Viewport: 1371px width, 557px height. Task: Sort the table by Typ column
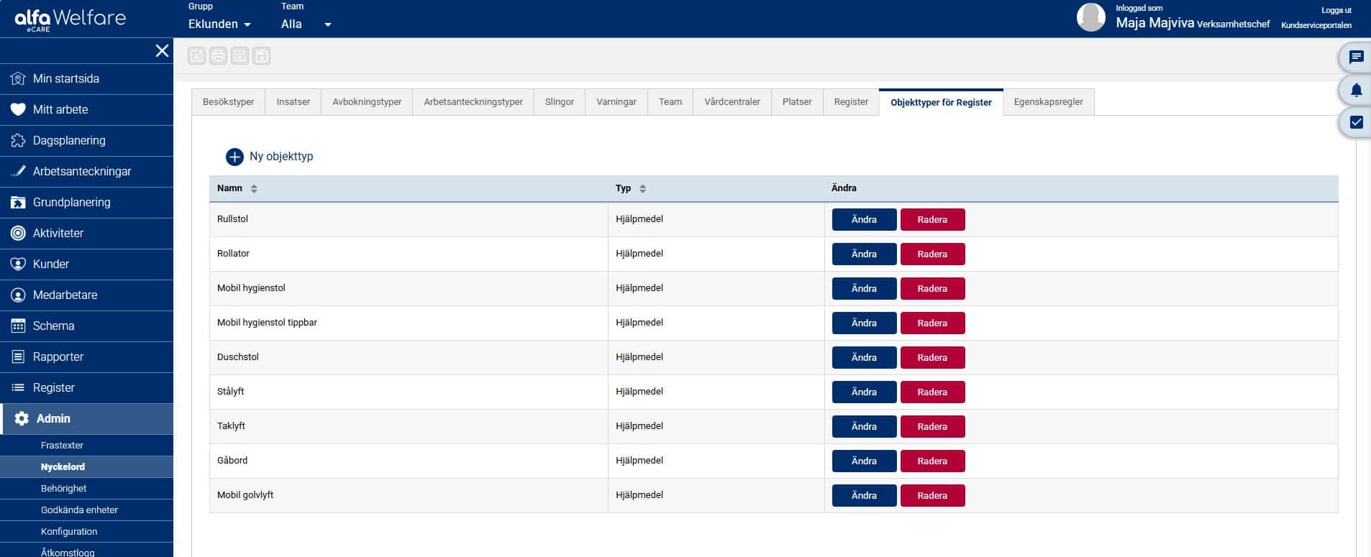coord(642,188)
